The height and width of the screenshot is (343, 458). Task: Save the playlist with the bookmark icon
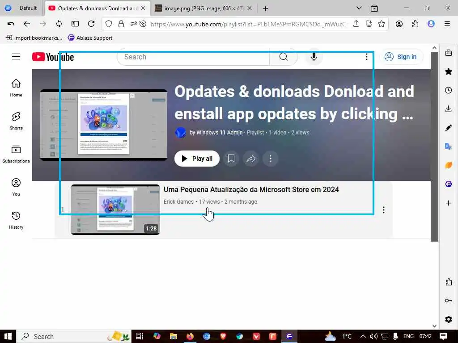tap(231, 159)
